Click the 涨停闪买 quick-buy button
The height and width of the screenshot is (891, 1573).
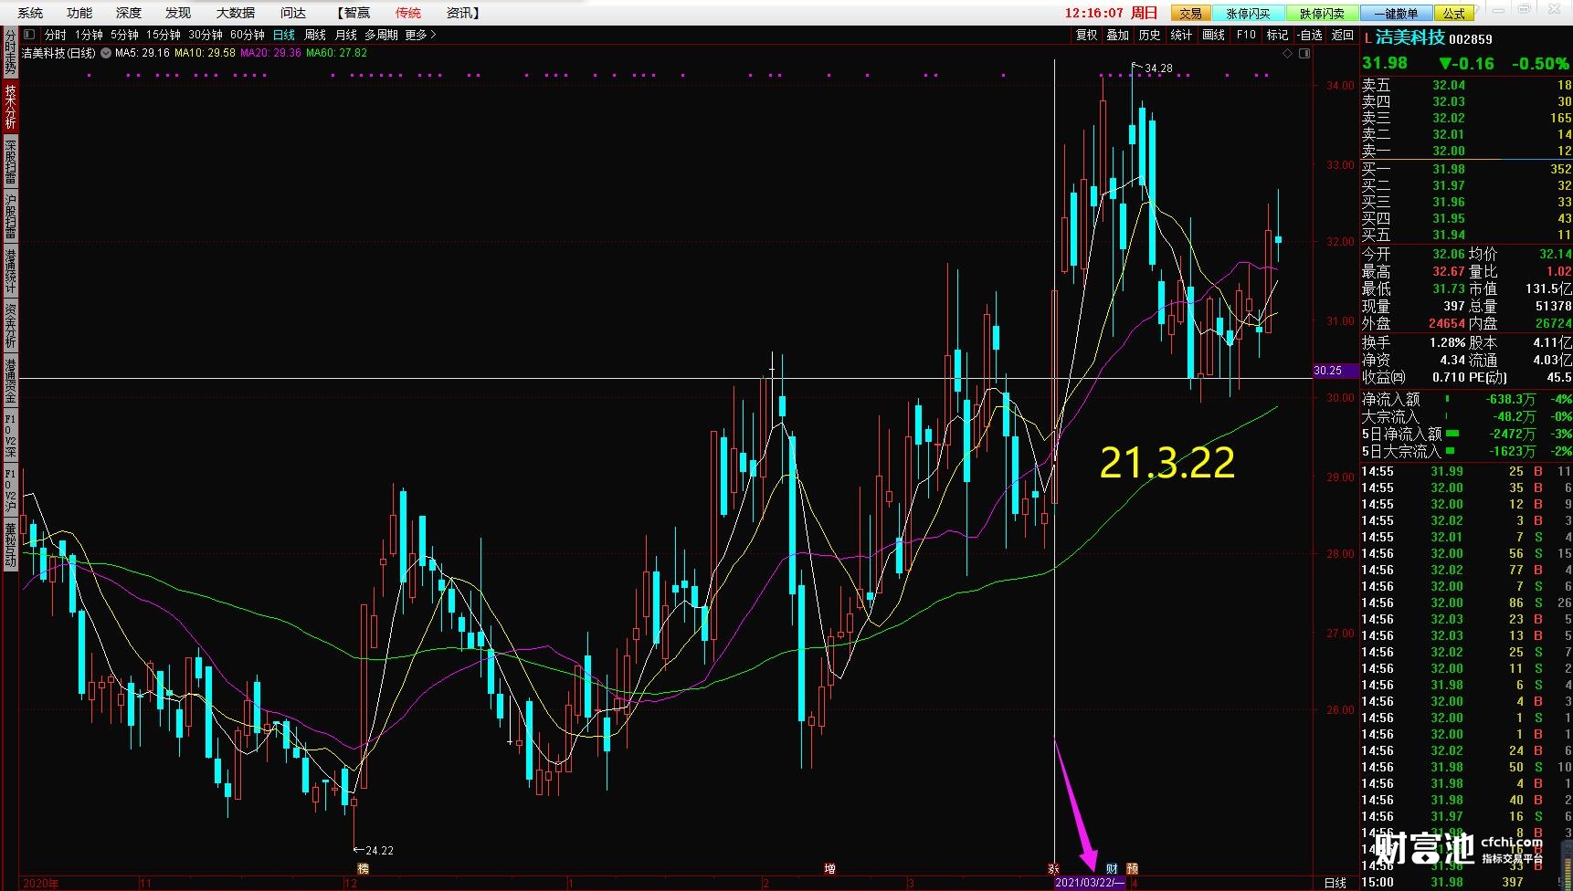click(x=1248, y=13)
